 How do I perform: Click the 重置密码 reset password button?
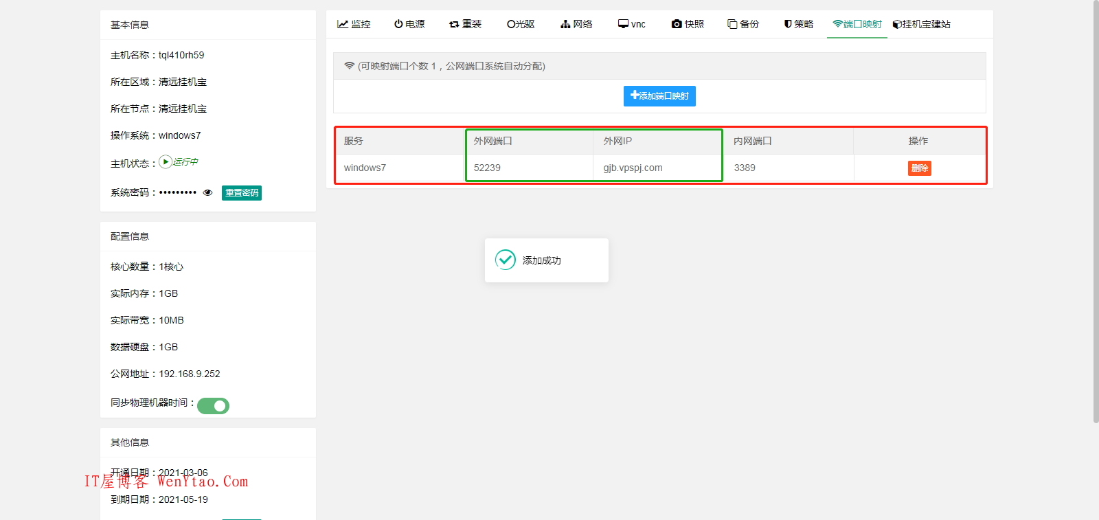click(242, 193)
